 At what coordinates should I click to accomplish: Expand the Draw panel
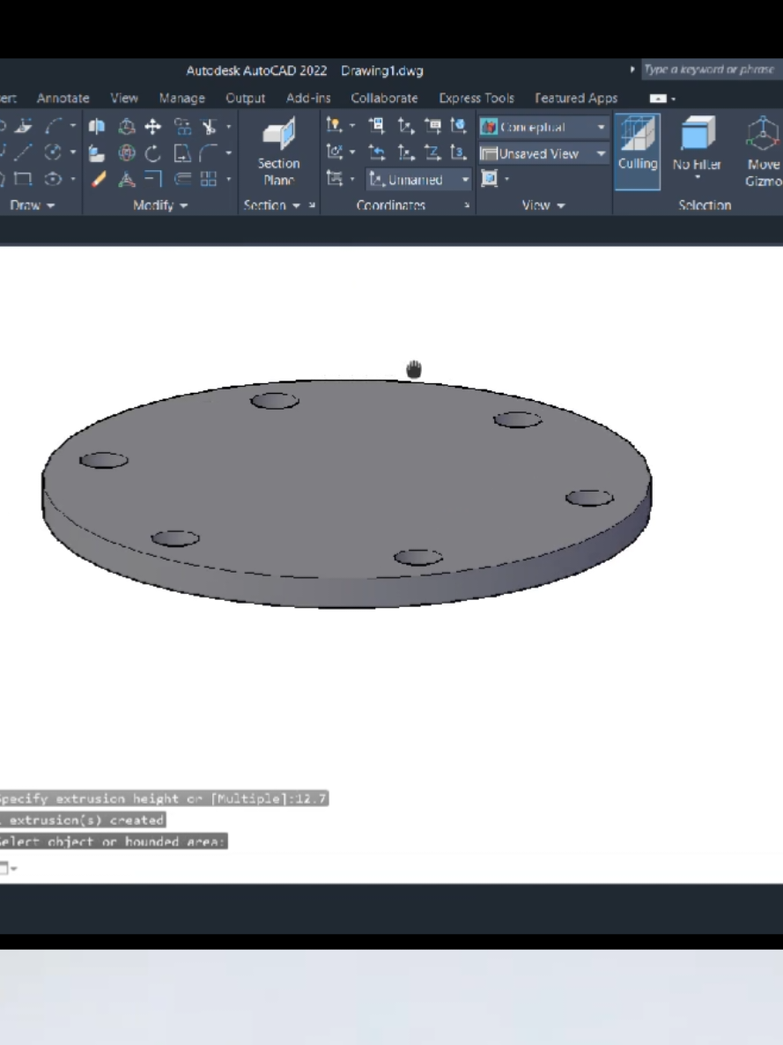32,205
